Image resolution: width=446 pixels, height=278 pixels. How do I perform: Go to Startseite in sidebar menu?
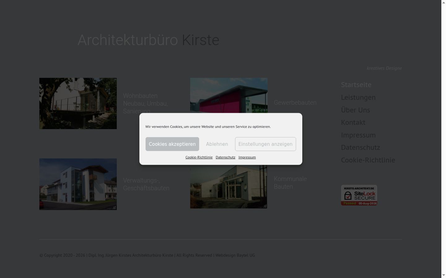click(356, 85)
